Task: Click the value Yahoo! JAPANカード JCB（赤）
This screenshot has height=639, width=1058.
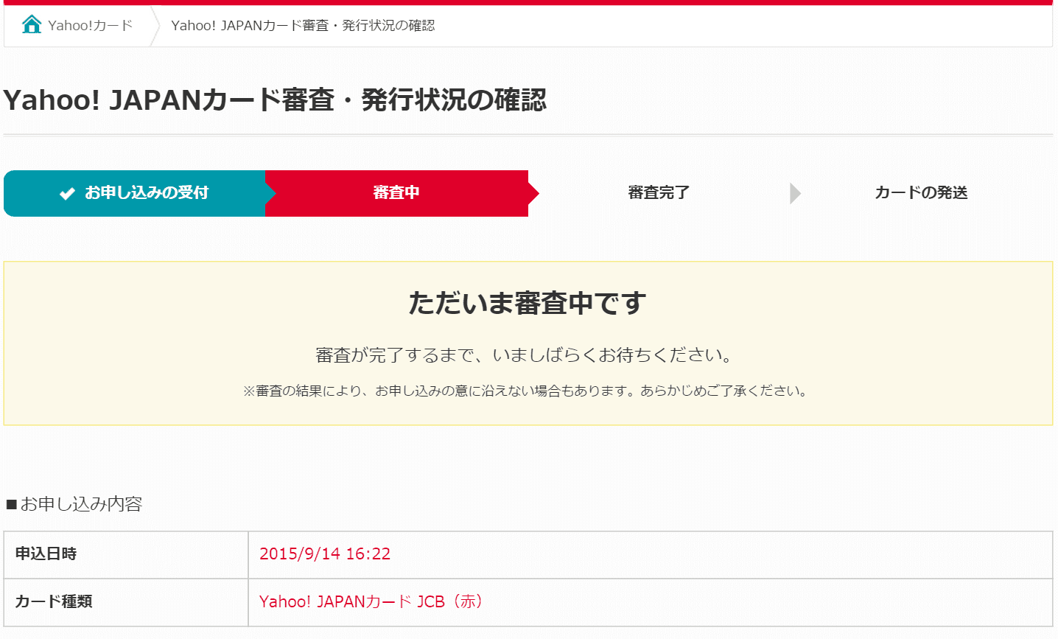Action: click(x=374, y=602)
